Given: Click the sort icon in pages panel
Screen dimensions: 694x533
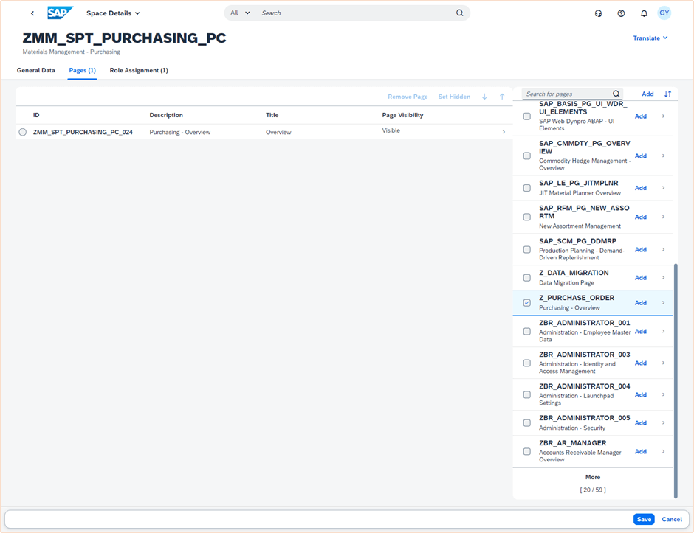Looking at the screenshot, I should (x=667, y=94).
